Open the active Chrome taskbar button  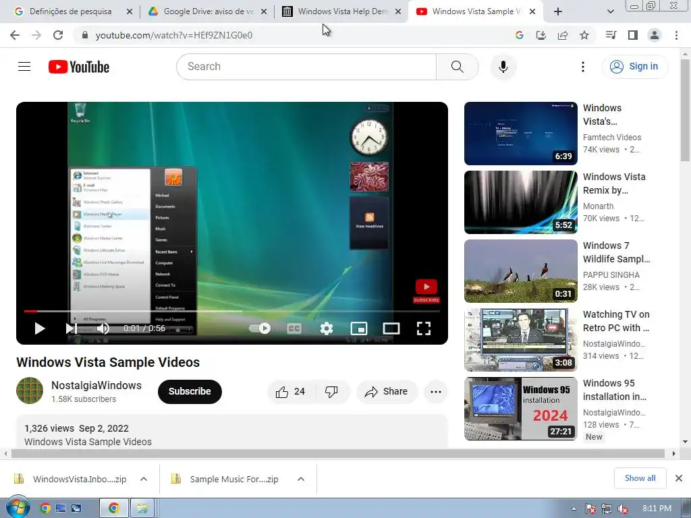(113, 509)
